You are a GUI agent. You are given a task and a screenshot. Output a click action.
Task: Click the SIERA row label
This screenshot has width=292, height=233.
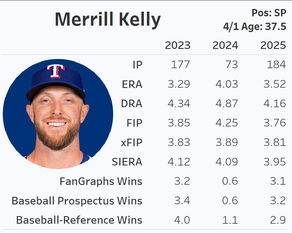[127, 162]
